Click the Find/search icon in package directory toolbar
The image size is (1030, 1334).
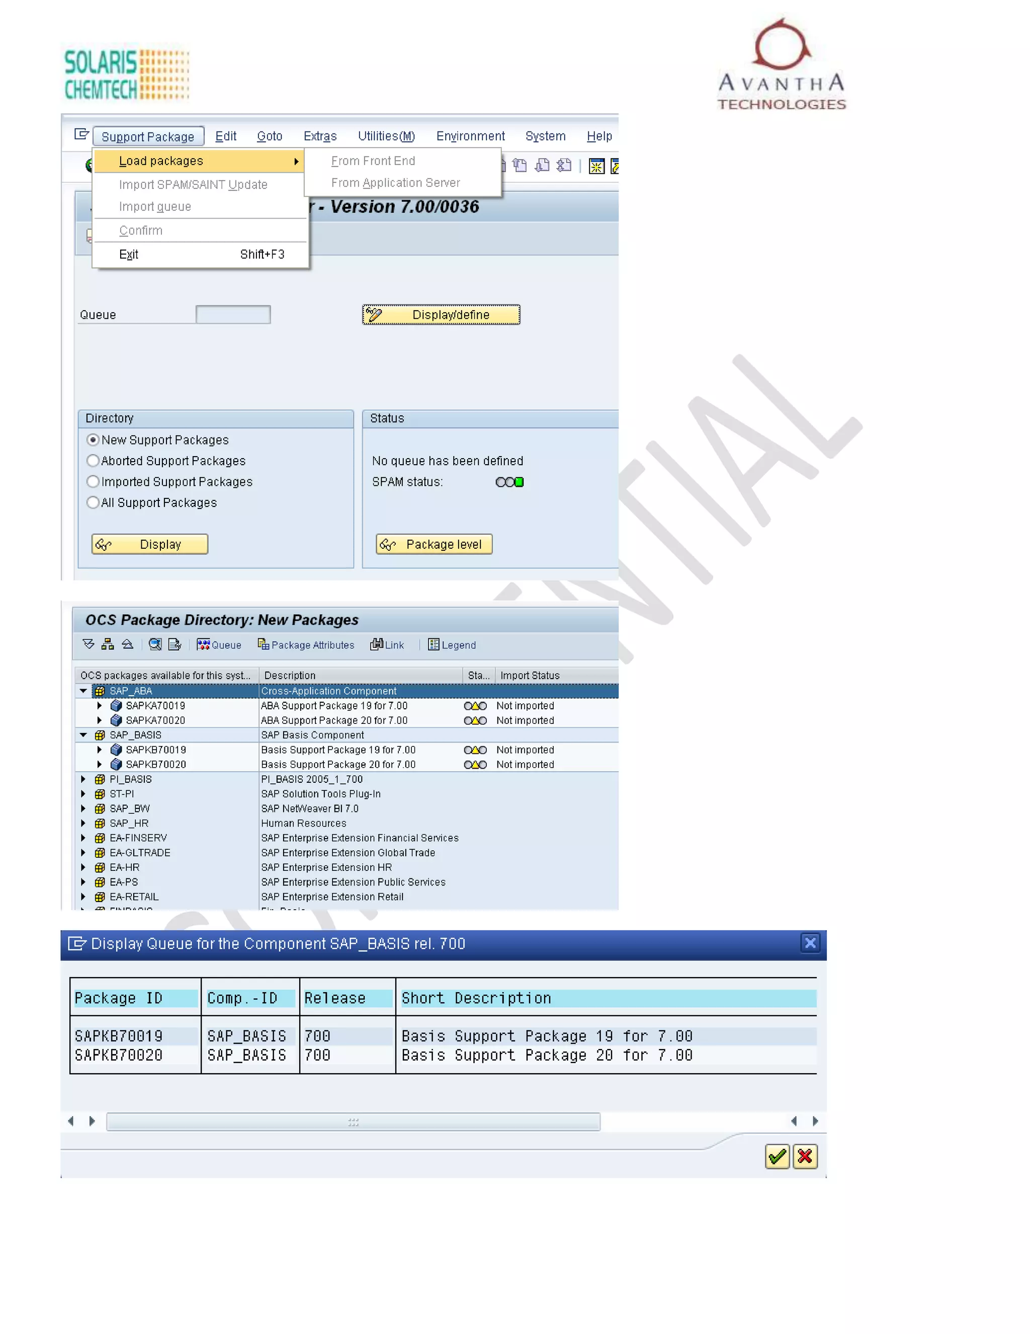point(155,644)
